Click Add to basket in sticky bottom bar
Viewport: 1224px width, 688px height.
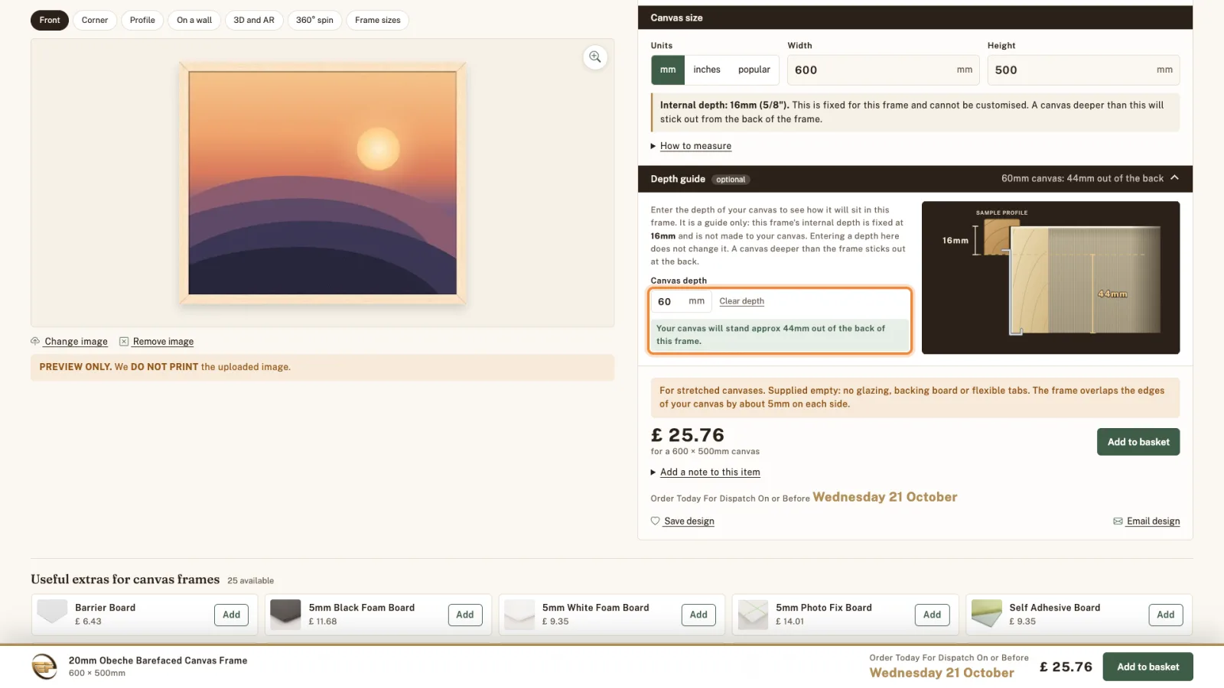(1147, 667)
